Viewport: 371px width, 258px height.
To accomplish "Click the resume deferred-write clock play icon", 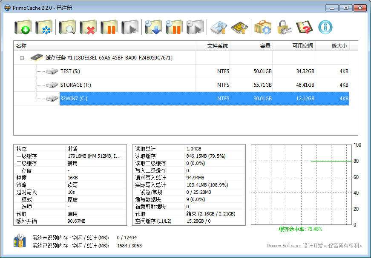I will coord(195,27).
